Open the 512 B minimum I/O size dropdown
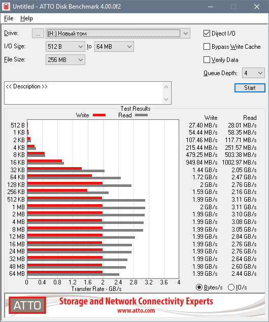The height and width of the screenshot is (322, 269). [65, 47]
